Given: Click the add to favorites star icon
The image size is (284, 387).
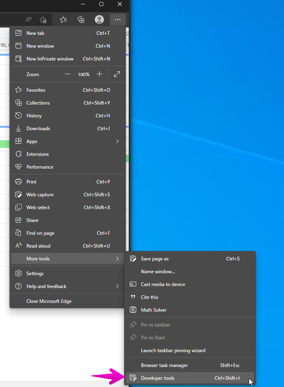Looking at the screenshot, I should tap(43, 20).
